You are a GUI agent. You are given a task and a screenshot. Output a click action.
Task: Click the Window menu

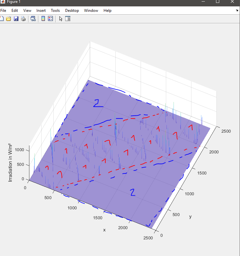pos(91,11)
